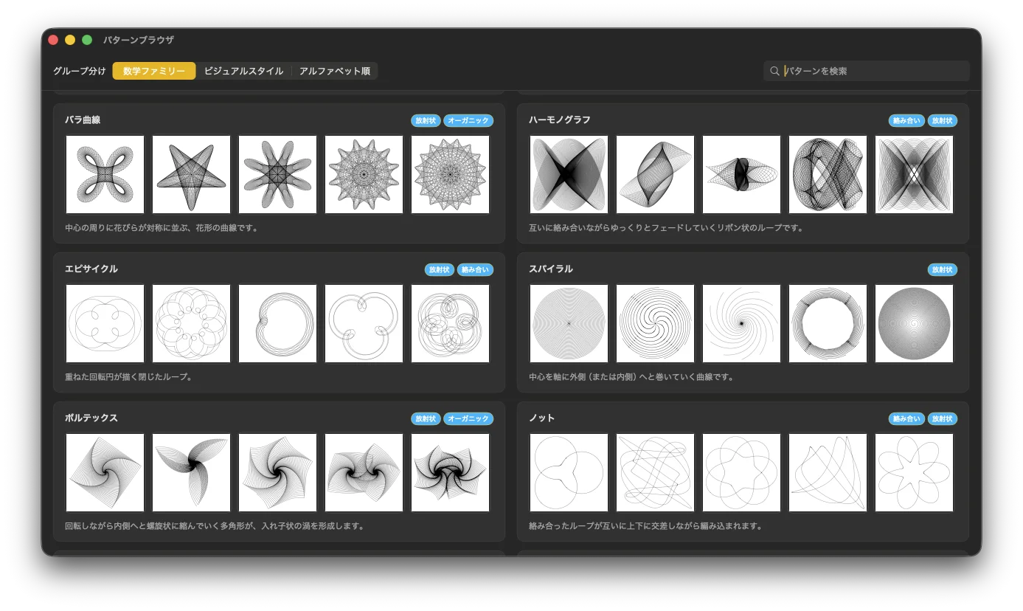The height and width of the screenshot is (611, 1023).
Task: Choose the fourth ハーモノグラフ oval thumbnail
Action: pyautogui.click(x=828, y=174)
